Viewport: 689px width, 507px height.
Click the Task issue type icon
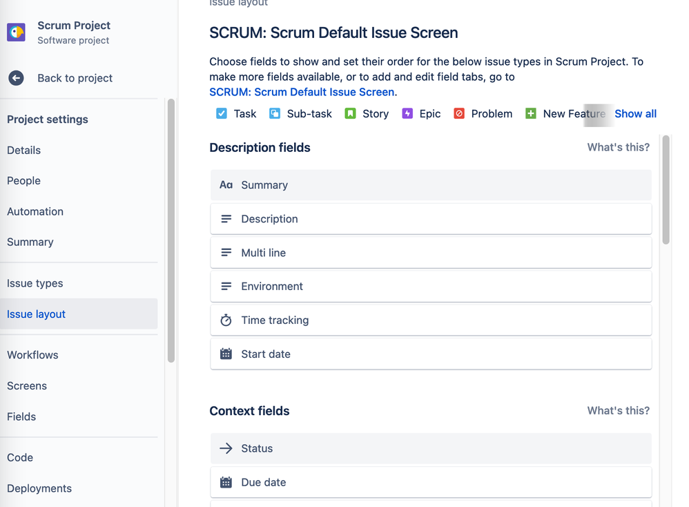point(222,113)
